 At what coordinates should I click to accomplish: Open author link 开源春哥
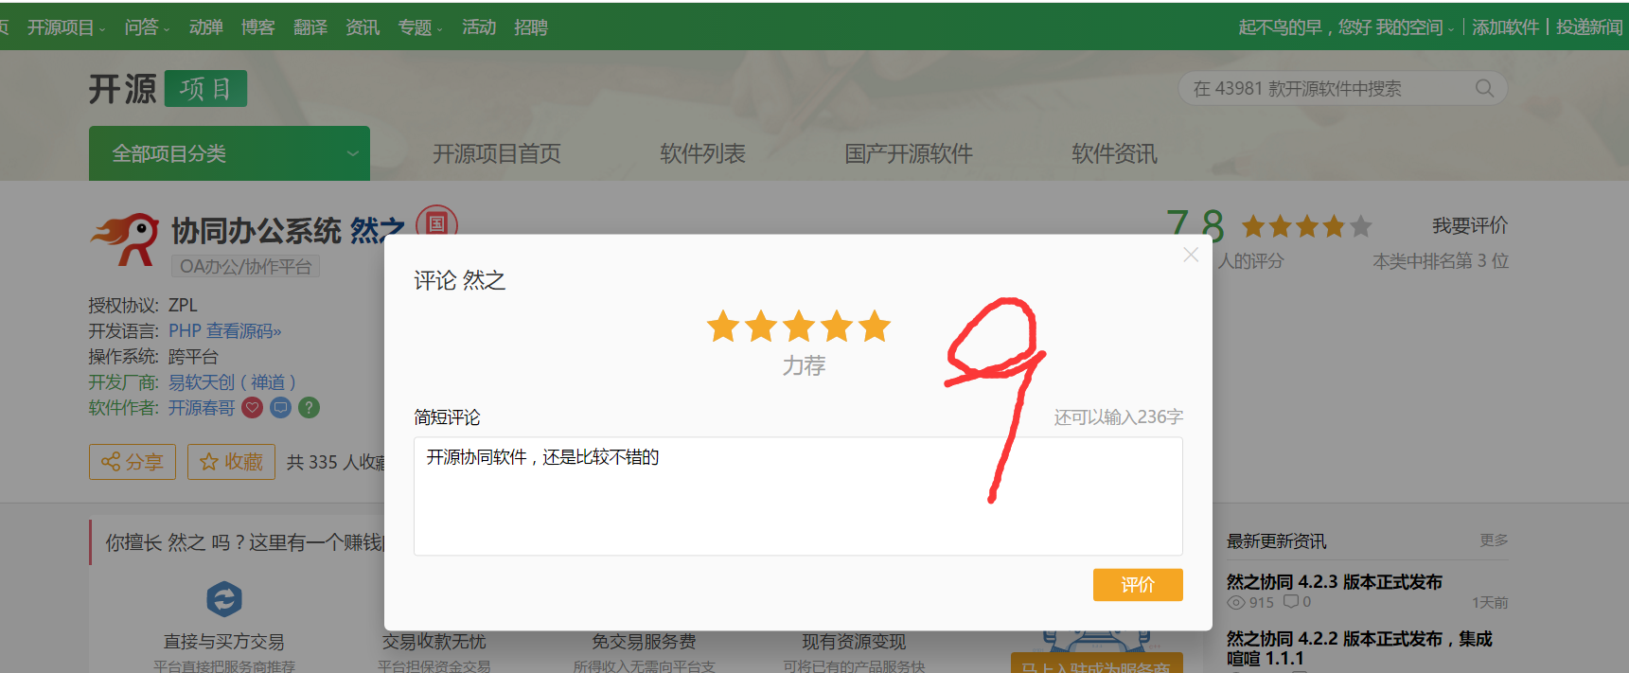coord(202,408)
